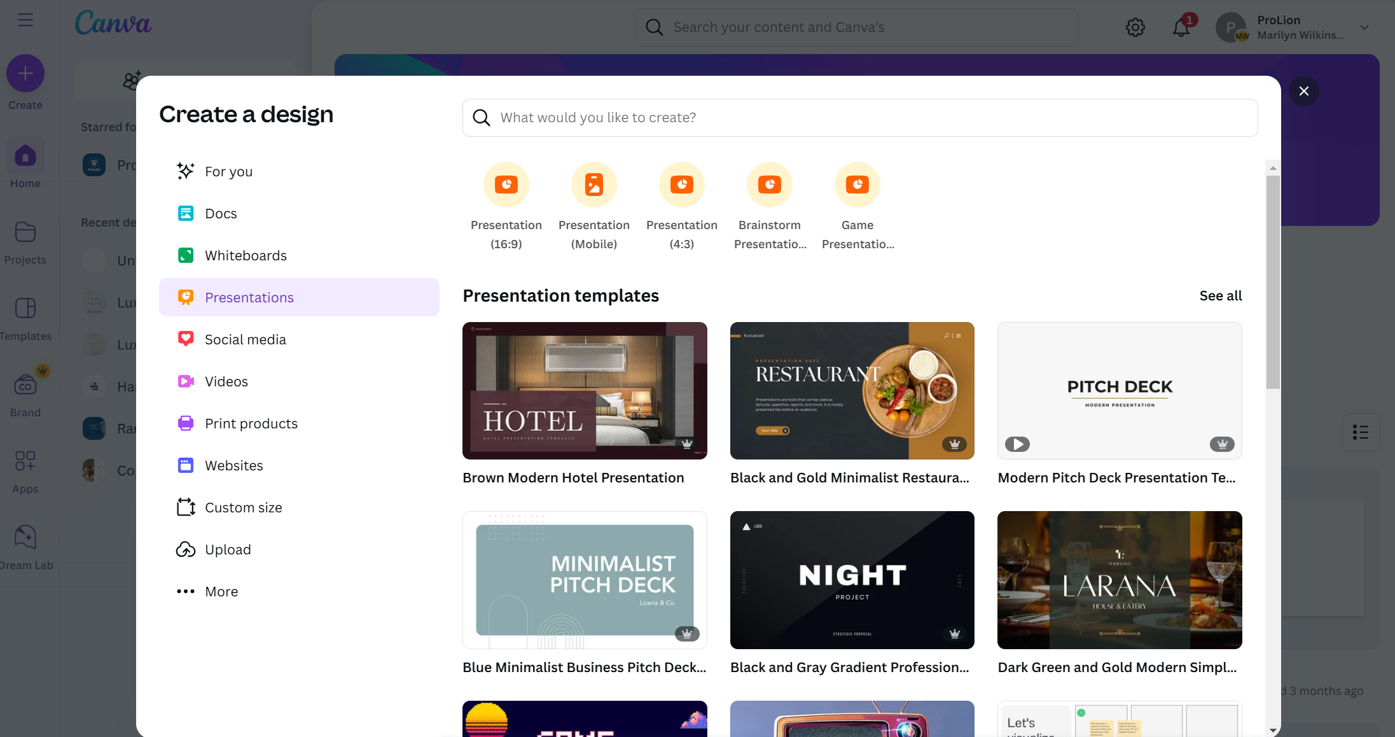
Task: Click the dialog's scroll up arrow
Action: point(1273,168)
